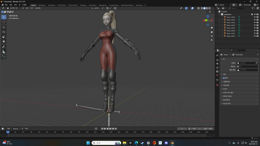Hide the Collection with its eye icon
Viewport: 260px width, 146px height.
click(255, 14)
